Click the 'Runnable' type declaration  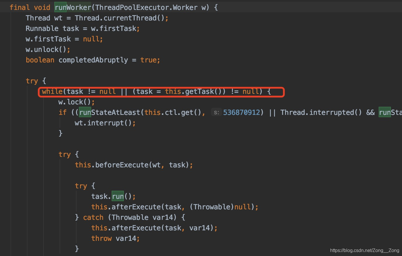pos(42,29)
